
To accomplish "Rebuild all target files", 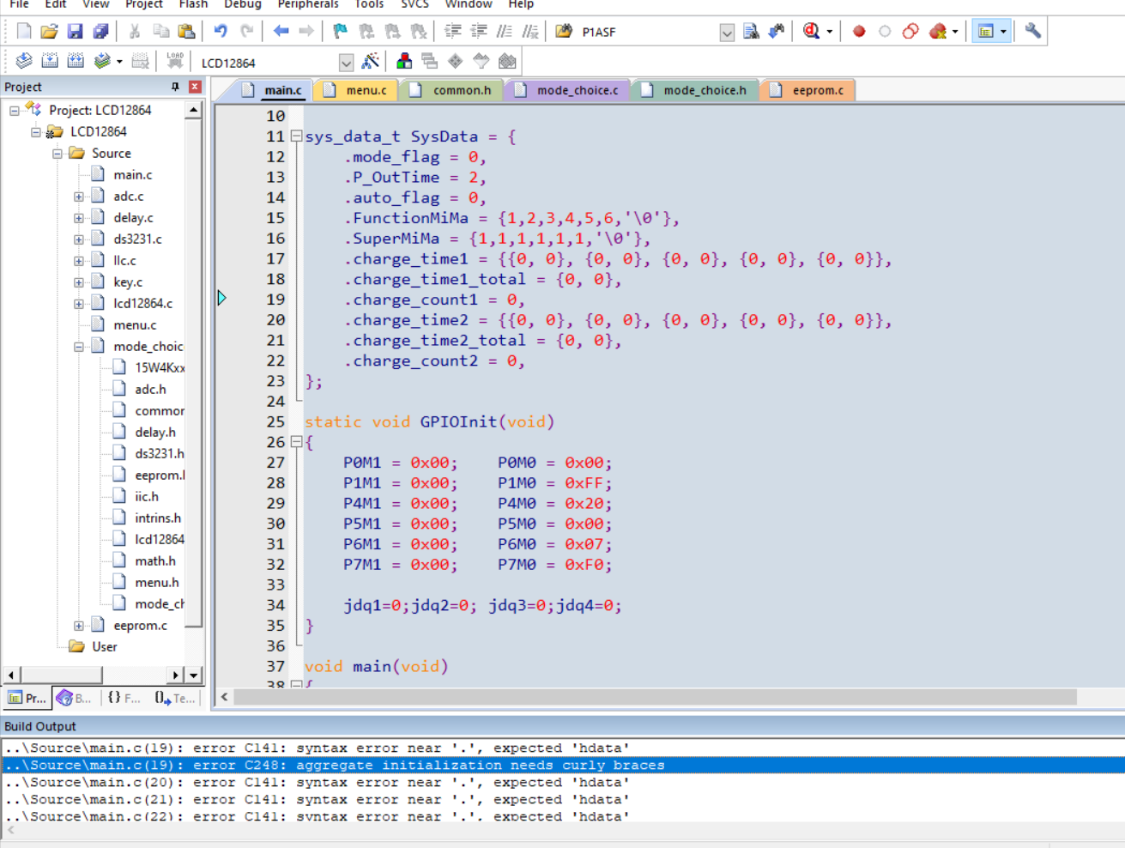I will pyautogui.click(x=76, y=61).
